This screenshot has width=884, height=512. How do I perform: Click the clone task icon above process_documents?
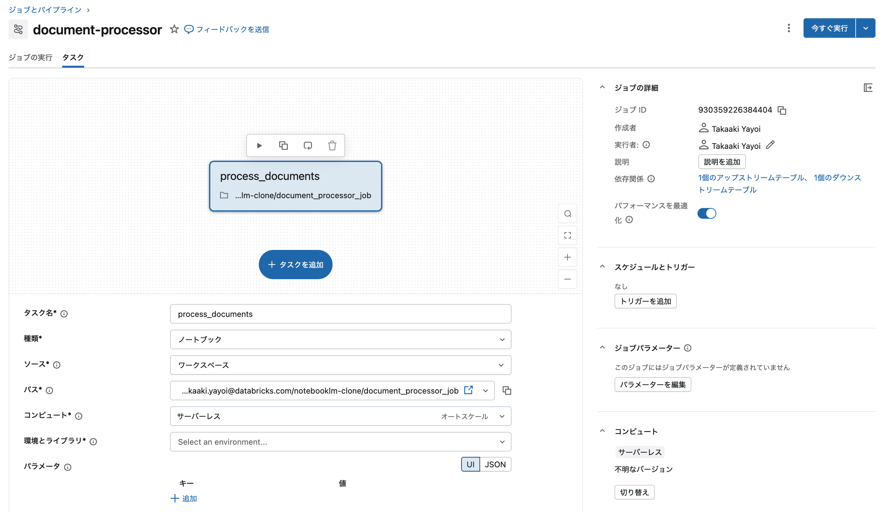coord(283,145)
